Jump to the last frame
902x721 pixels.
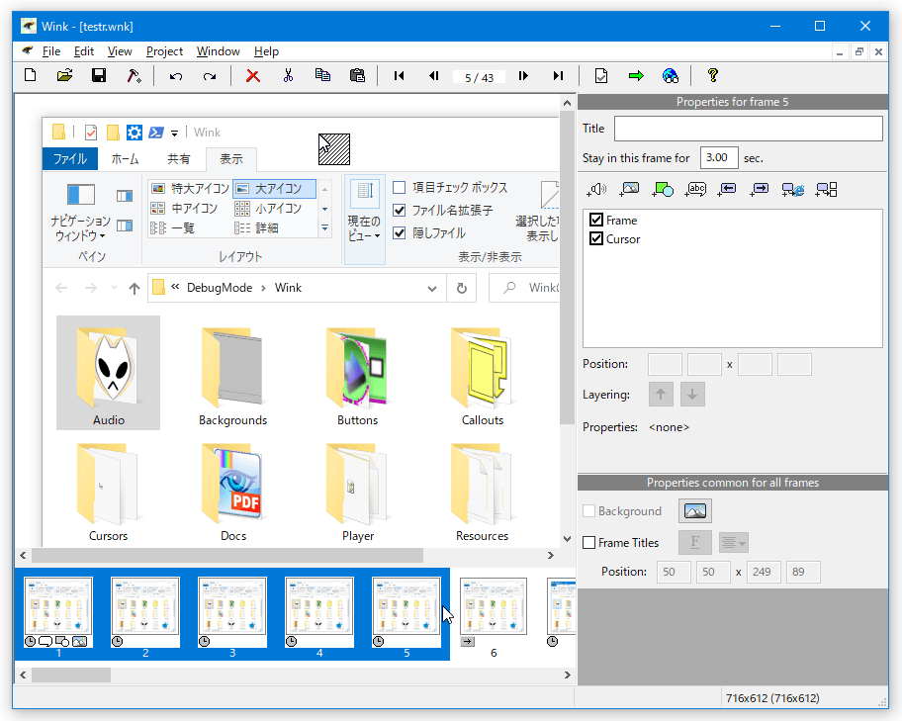[x=558, y=76]
